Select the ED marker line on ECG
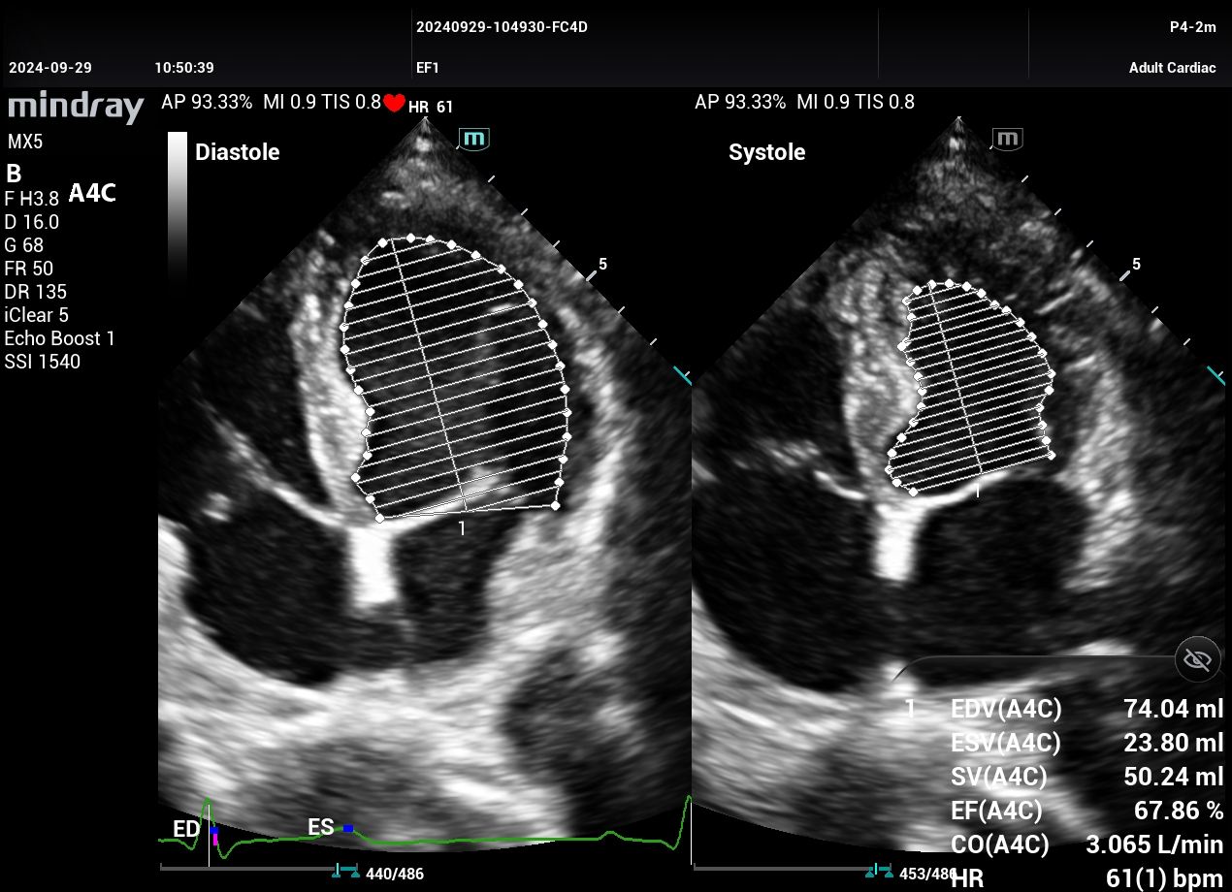This screenshot has height=892, width=1232. pyautogui.click(x=209, y=832)
